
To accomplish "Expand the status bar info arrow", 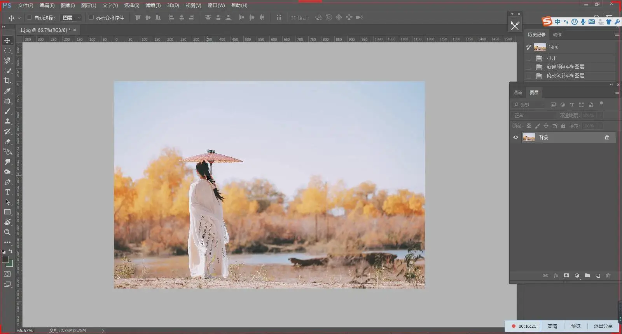I will point(103,331).
